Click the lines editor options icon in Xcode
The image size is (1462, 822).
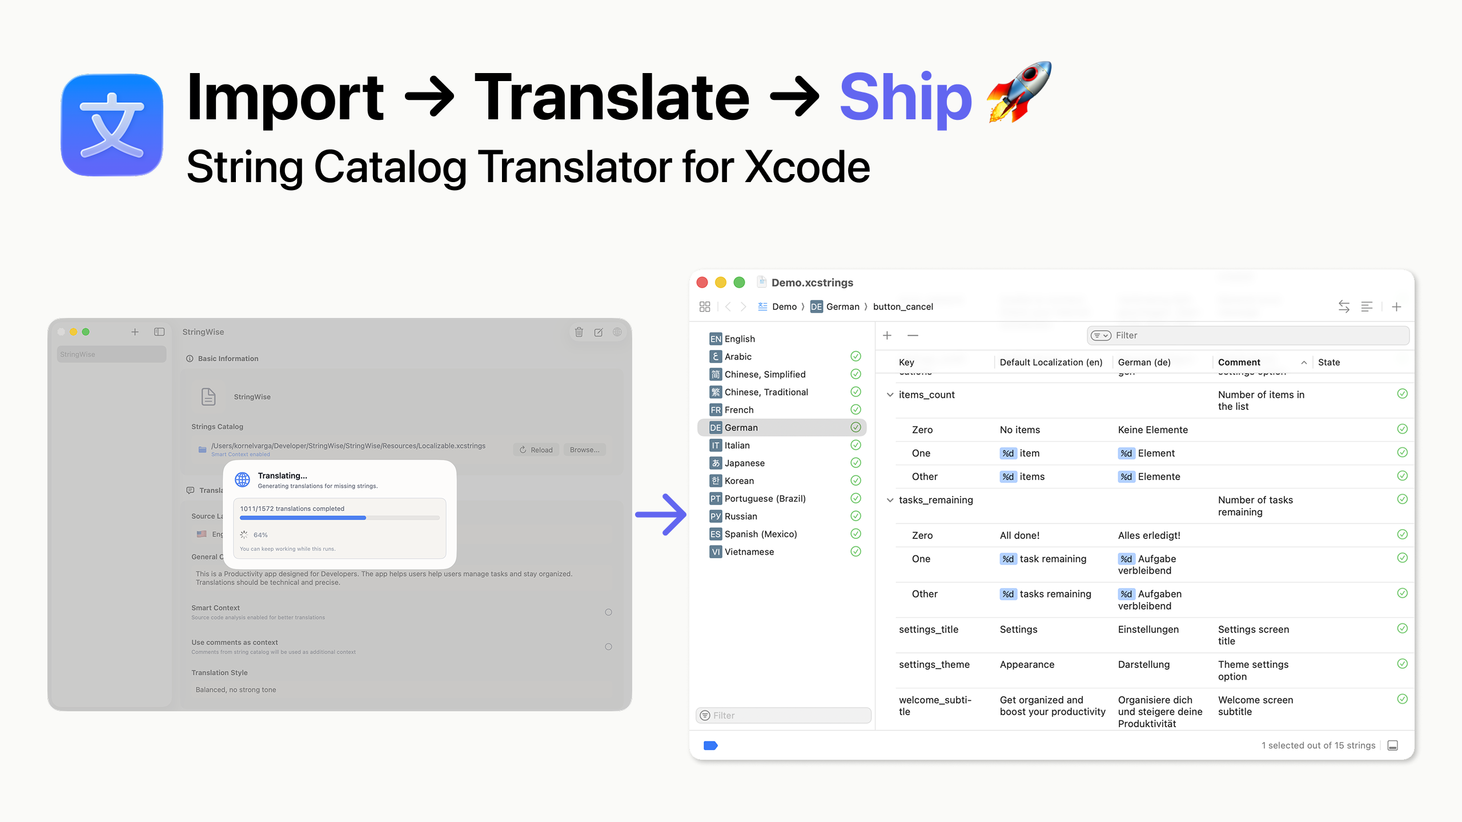point(1367,307)
